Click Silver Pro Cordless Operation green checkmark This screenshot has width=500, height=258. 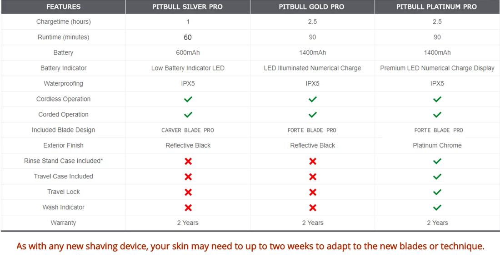coord(188,99)
